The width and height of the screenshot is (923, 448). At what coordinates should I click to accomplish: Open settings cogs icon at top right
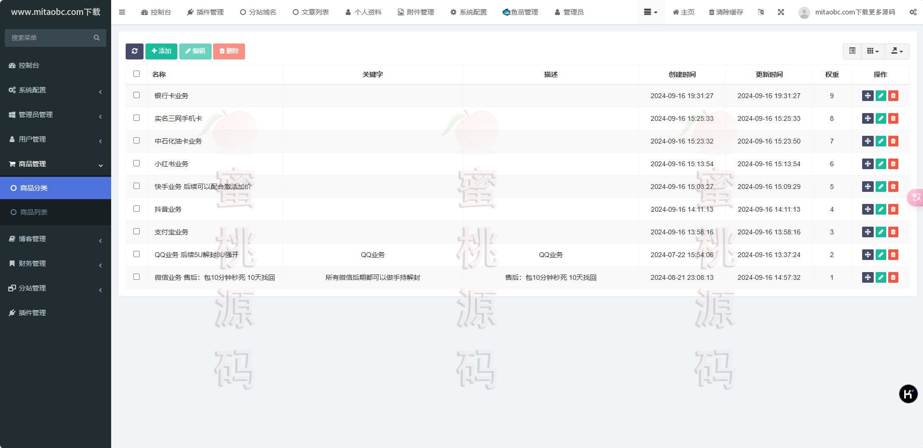tap(912, 12)
